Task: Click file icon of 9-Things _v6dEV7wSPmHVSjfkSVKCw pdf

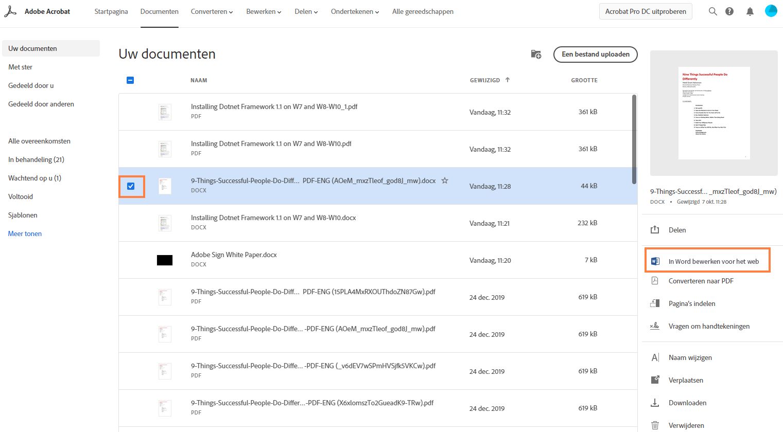Action: coord(165,371)
